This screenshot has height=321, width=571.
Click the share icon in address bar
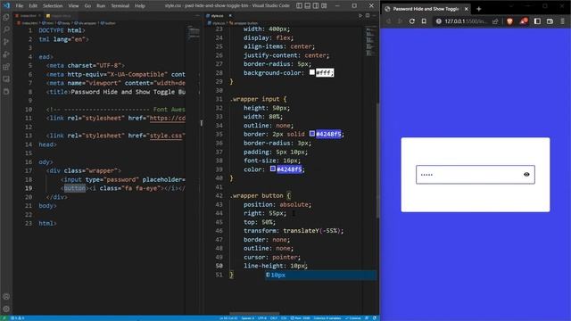coord(495,21)
